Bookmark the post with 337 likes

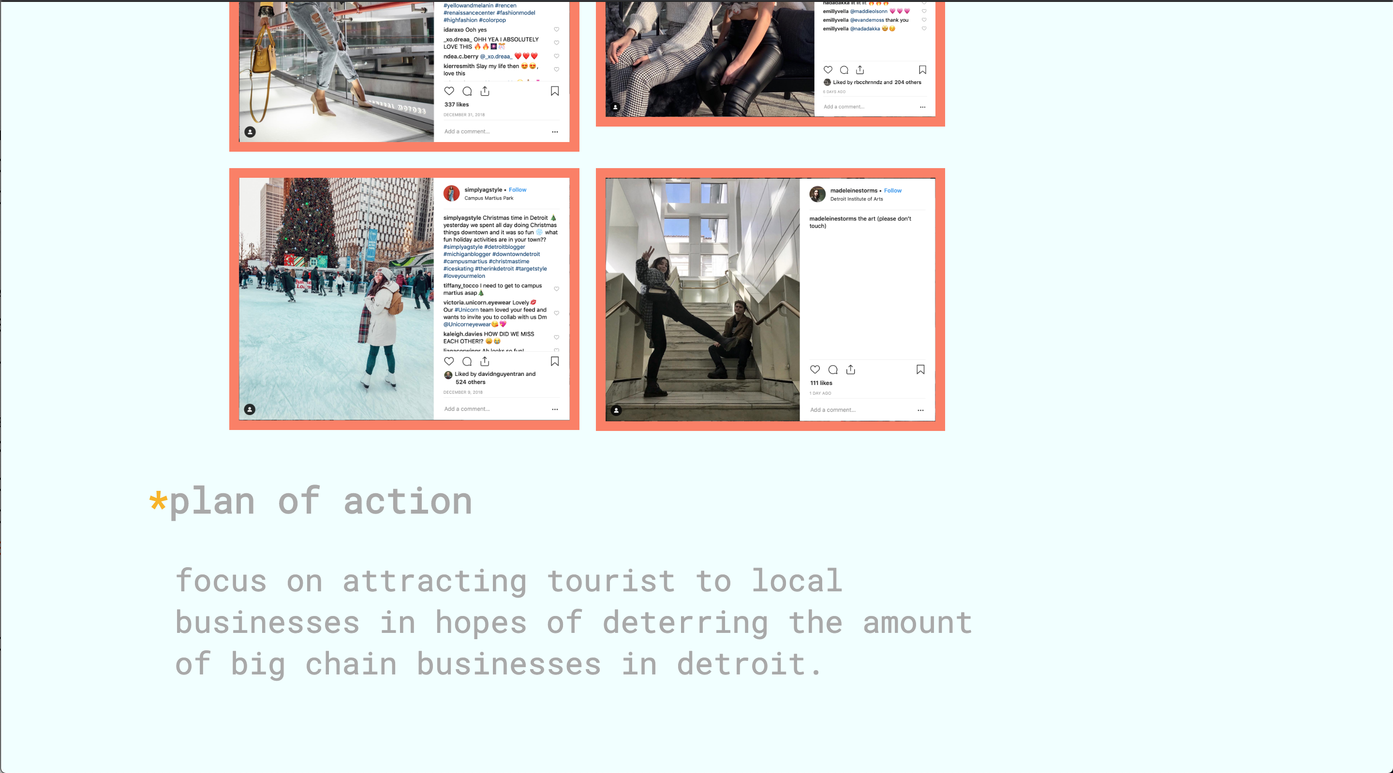tap(555, 91)
